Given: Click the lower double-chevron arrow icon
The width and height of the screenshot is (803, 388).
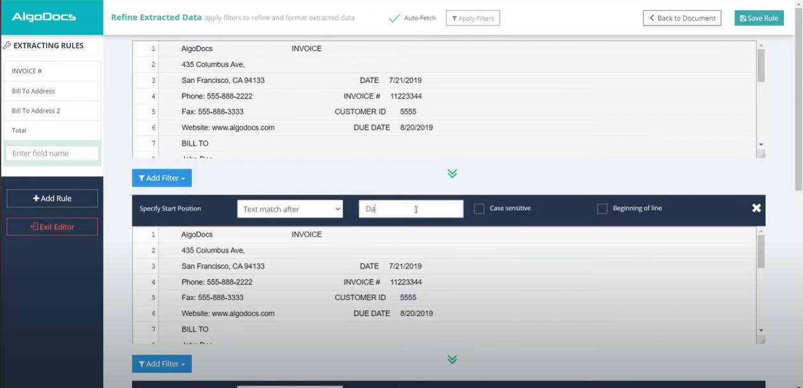Looking at the screenshot, I should [x=452, y=359].
